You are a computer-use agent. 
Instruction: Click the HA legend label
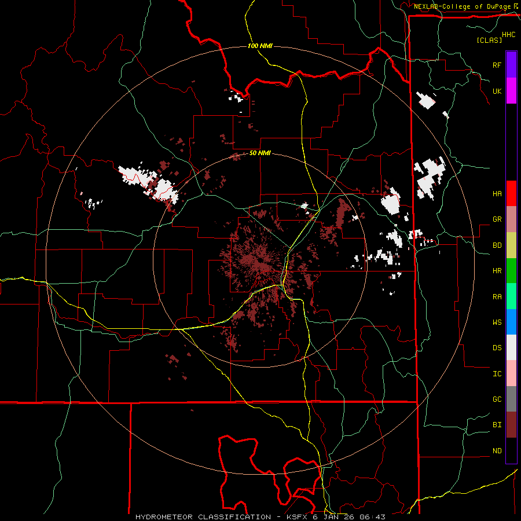[497, 193]
